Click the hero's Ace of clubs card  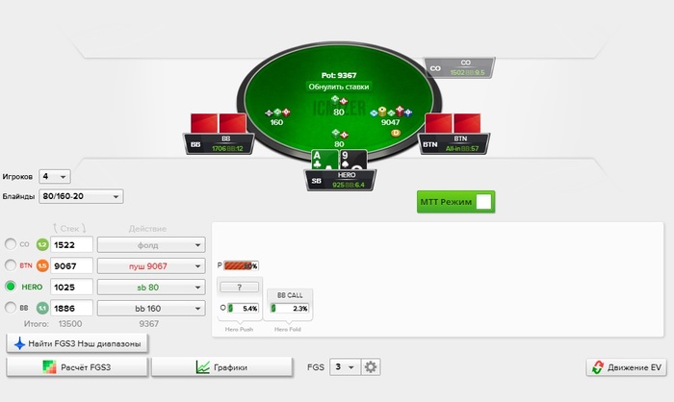(324, 161)
